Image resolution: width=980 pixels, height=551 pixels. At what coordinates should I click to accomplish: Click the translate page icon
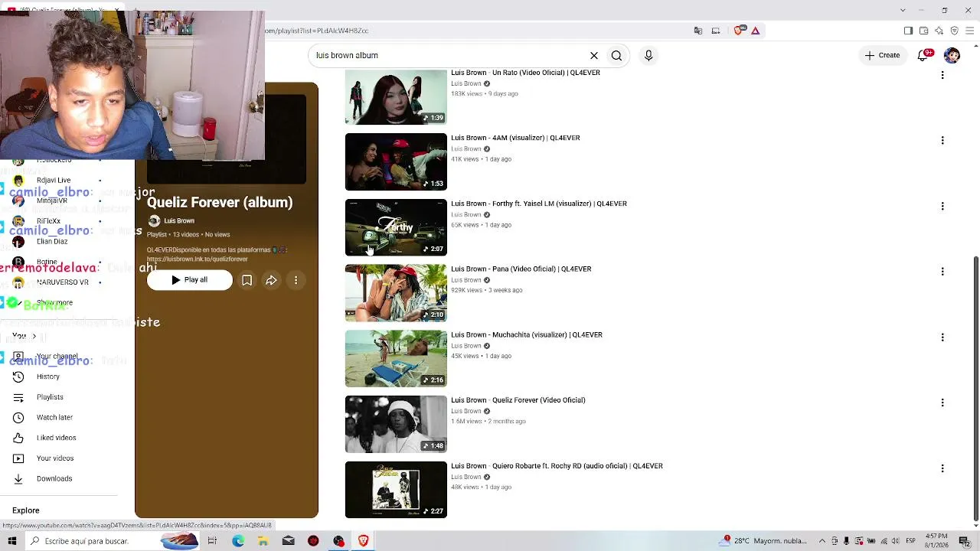(x=698, y=31)
